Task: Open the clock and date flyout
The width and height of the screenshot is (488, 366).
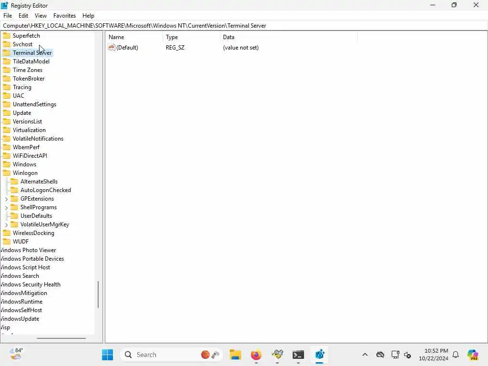Action: (x=434, y=355)
